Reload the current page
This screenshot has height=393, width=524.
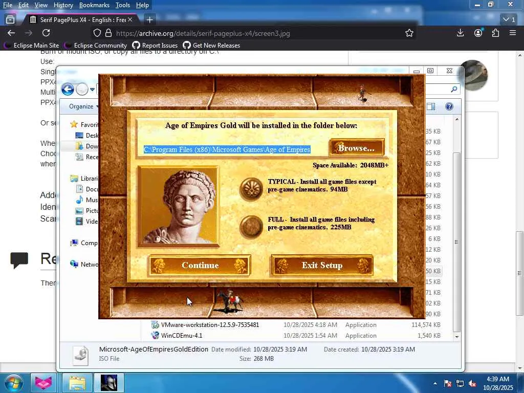pos(46,33)
